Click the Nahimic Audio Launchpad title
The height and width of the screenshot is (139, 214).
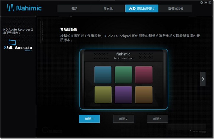tap(123, 56)
